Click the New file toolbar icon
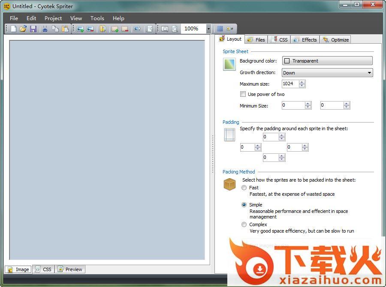Viewport: 386px width, 287px height. pyautogui.click(x=14, y=29)
